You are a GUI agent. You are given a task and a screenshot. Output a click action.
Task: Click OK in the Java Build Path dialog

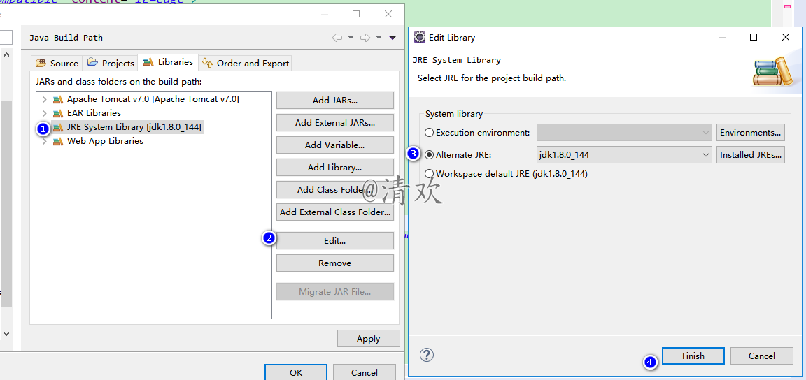click(296, 372)
